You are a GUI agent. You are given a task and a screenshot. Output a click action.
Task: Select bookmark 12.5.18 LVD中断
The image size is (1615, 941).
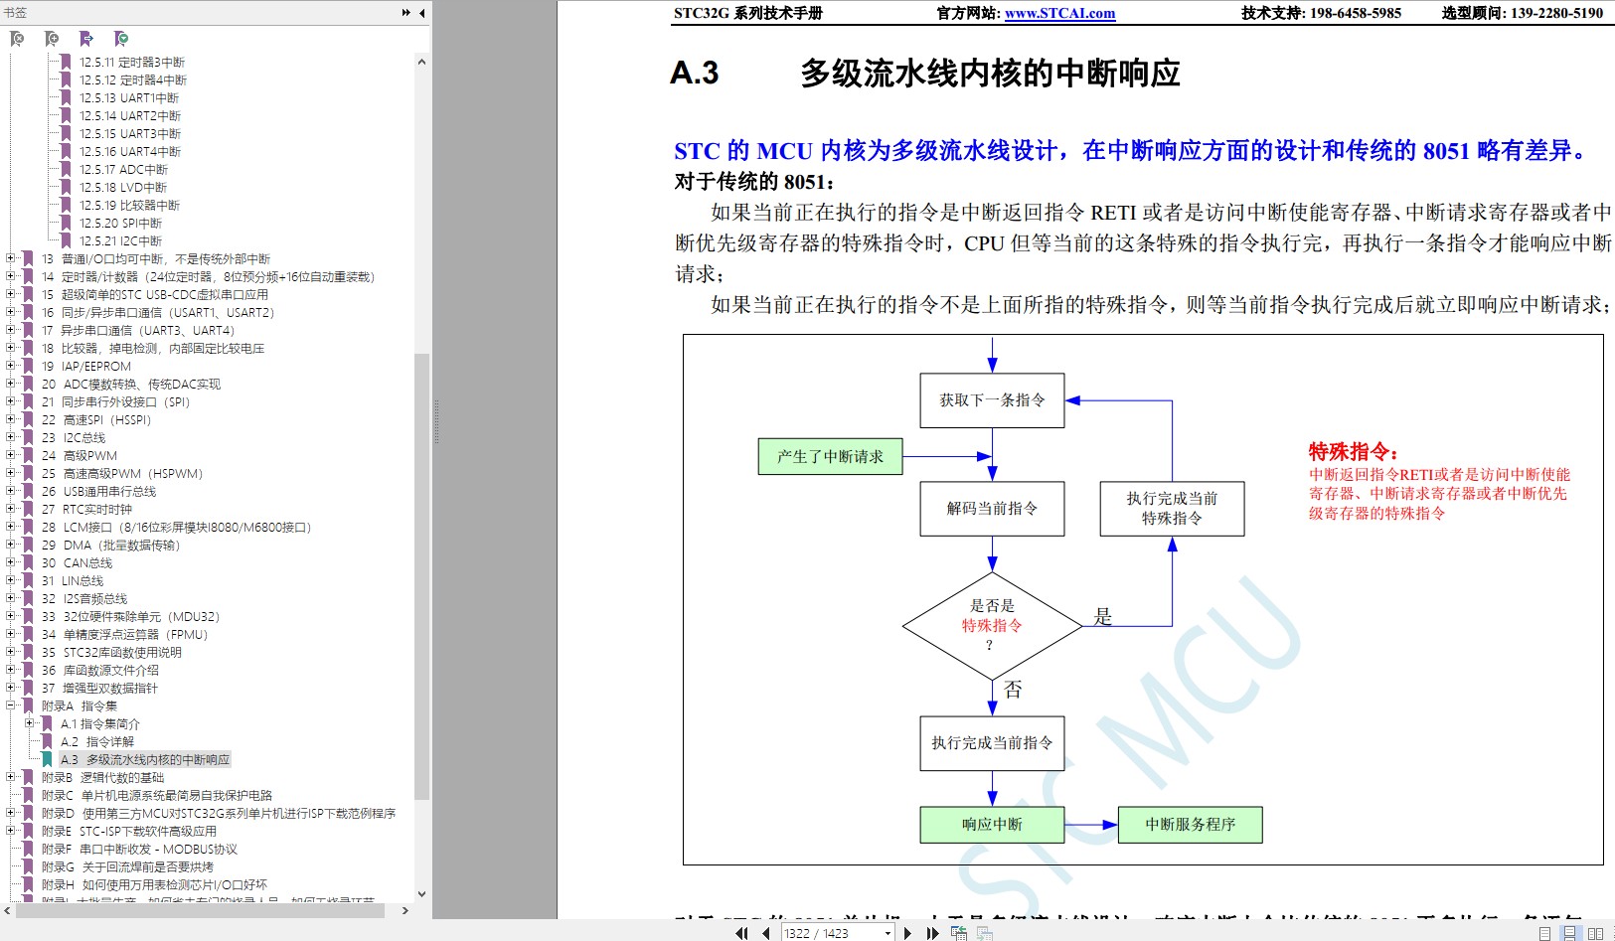pos(123,188)
